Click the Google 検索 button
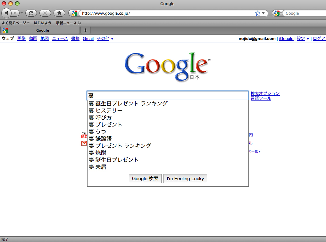Screen dimensions: 326x242 coord(145,179)
